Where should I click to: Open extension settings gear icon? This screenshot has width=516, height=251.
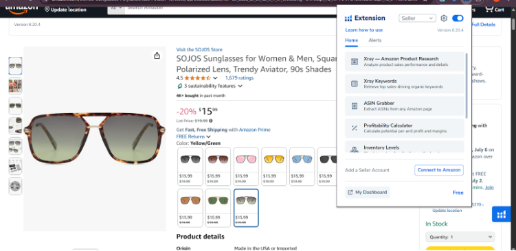click(444, 19)
